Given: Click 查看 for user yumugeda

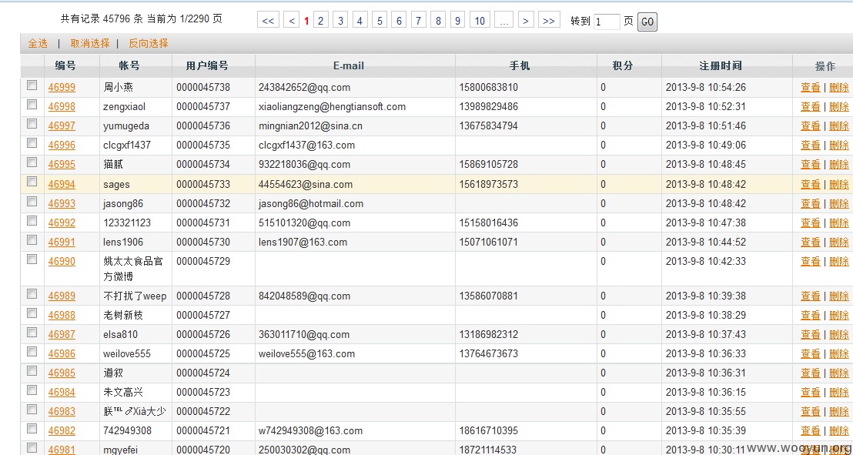Looking at the screenshot, I should coord(810,125).
